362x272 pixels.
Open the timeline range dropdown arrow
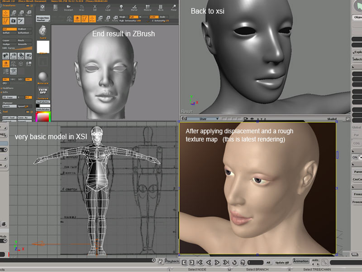(153, 260)
